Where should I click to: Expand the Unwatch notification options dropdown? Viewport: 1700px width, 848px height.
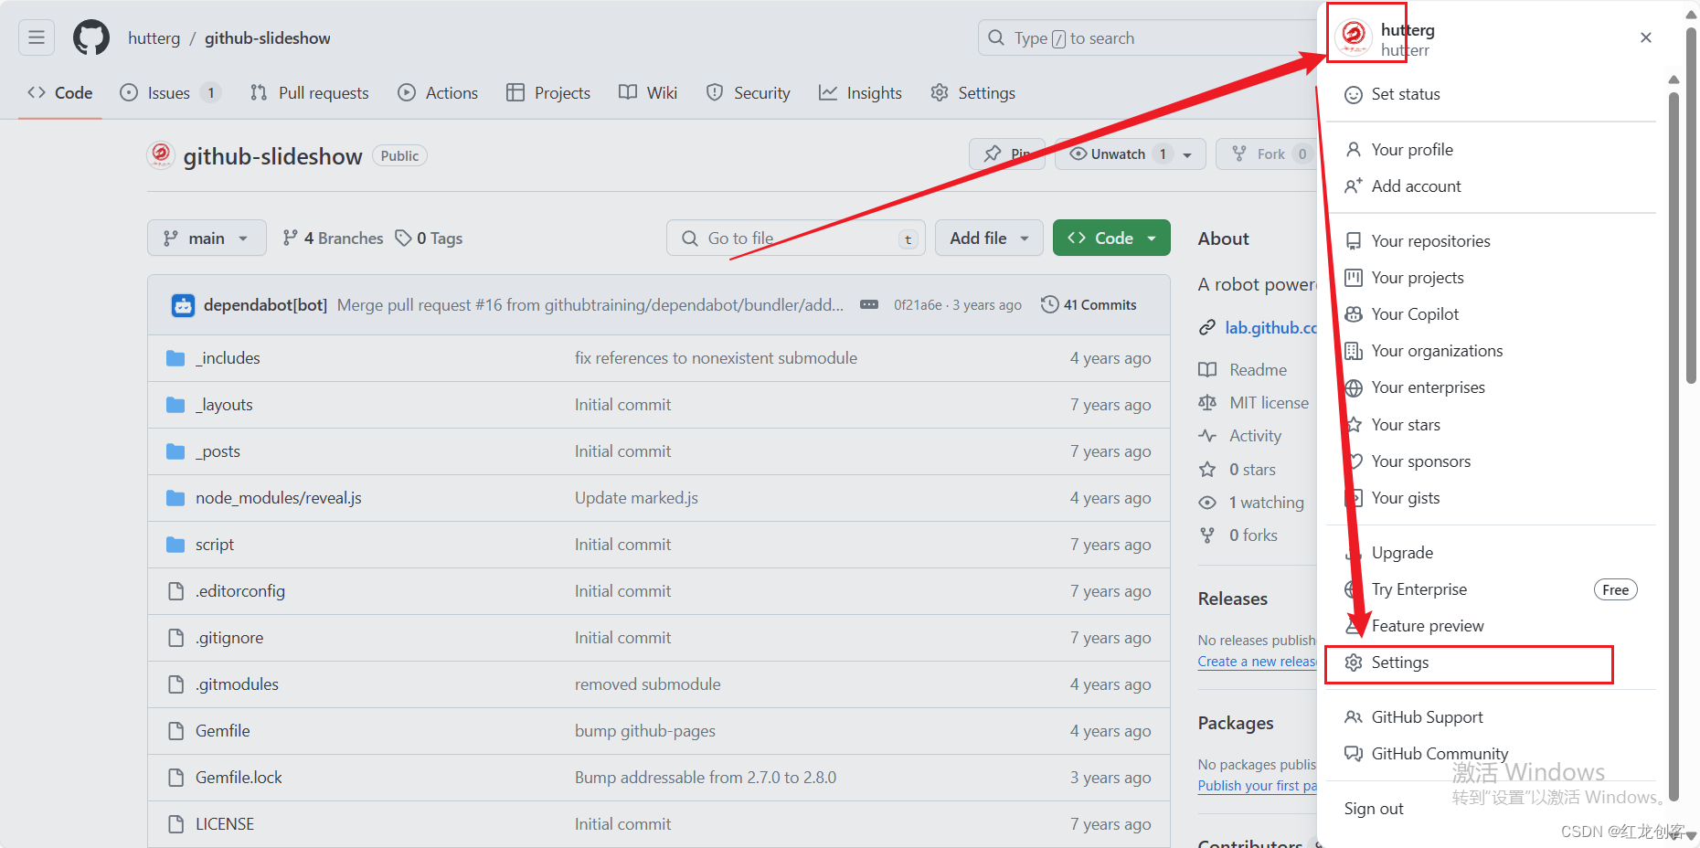click(1187, 154)
